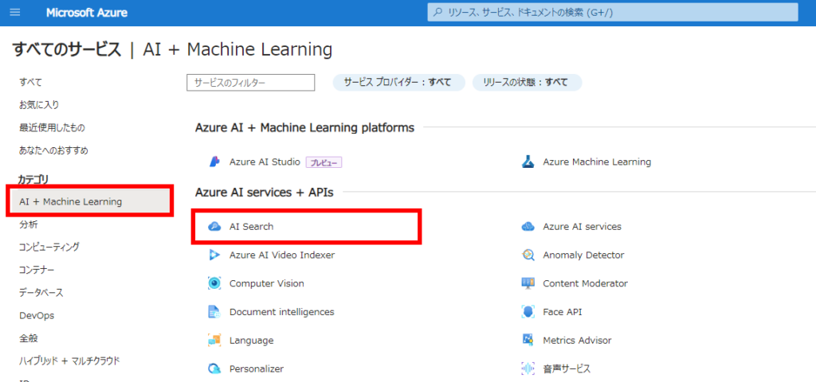The height and width of the screenshot is (382, 816).
Task: Open the サービス プロバイダー filter pill
Action: coord(398,82)
